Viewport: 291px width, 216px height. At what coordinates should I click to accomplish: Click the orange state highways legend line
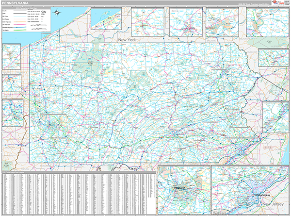(19, 22)
